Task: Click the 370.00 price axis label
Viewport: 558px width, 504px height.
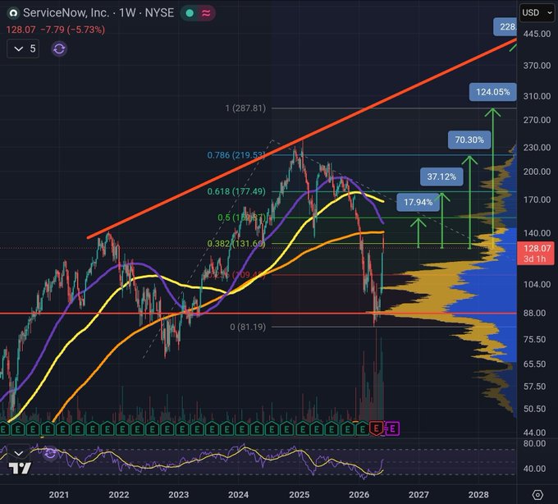Action: pos(537,66)
